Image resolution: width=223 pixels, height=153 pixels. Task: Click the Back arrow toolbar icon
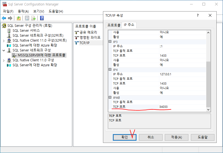point(4,18)
